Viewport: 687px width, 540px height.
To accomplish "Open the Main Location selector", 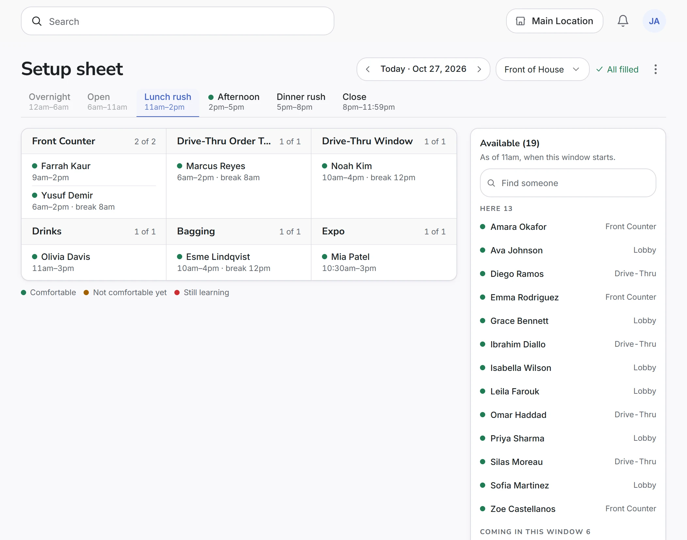I will coord(554,21).
